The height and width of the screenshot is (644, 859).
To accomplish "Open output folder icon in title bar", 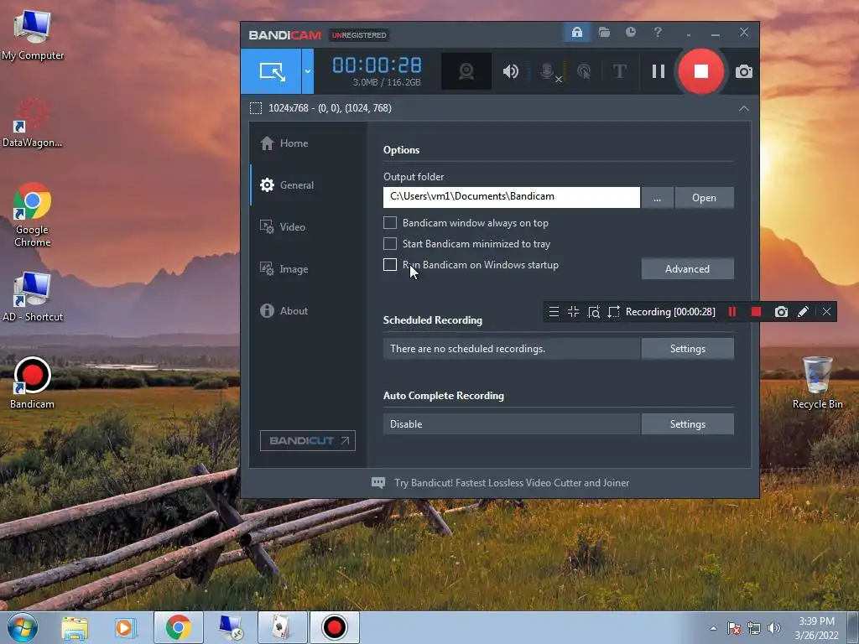I will pyautogui.click(x=604, y=33).
